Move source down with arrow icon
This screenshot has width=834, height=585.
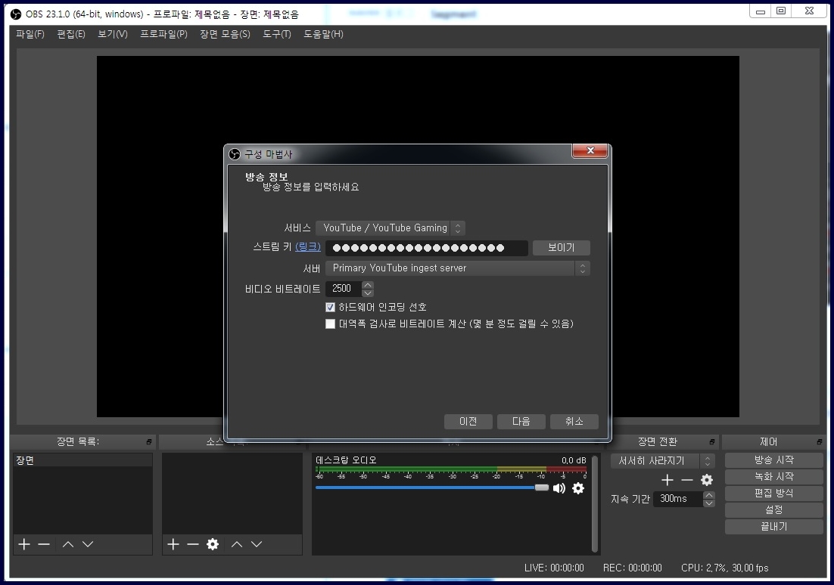(257, 544)
